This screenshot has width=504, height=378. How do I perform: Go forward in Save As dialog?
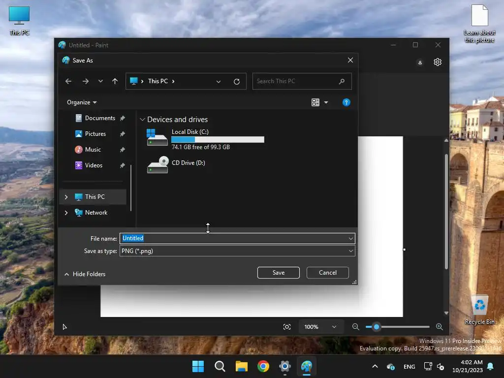click(x=86, y=81)
